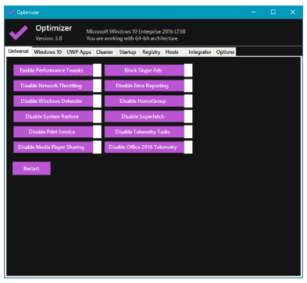Viewport: 307px width, 283px height.
Task: Toggle white box beside Disable Print Service
Action: pos(97,132)
